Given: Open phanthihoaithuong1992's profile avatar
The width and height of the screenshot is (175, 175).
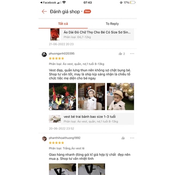Looking at the screenshot, I should [44, 139].
